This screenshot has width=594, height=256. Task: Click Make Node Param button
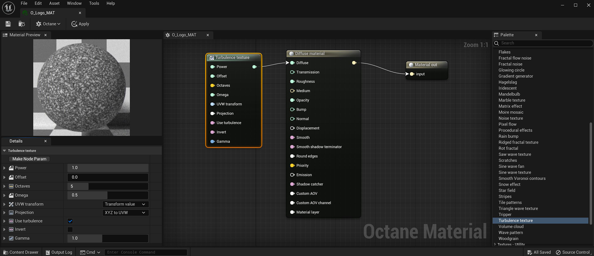(29, 159)
